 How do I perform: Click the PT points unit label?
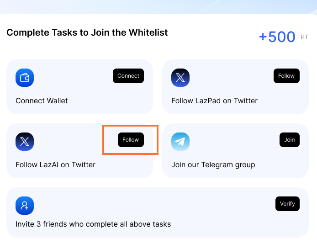pyautogui.click(x=305, y=37)
